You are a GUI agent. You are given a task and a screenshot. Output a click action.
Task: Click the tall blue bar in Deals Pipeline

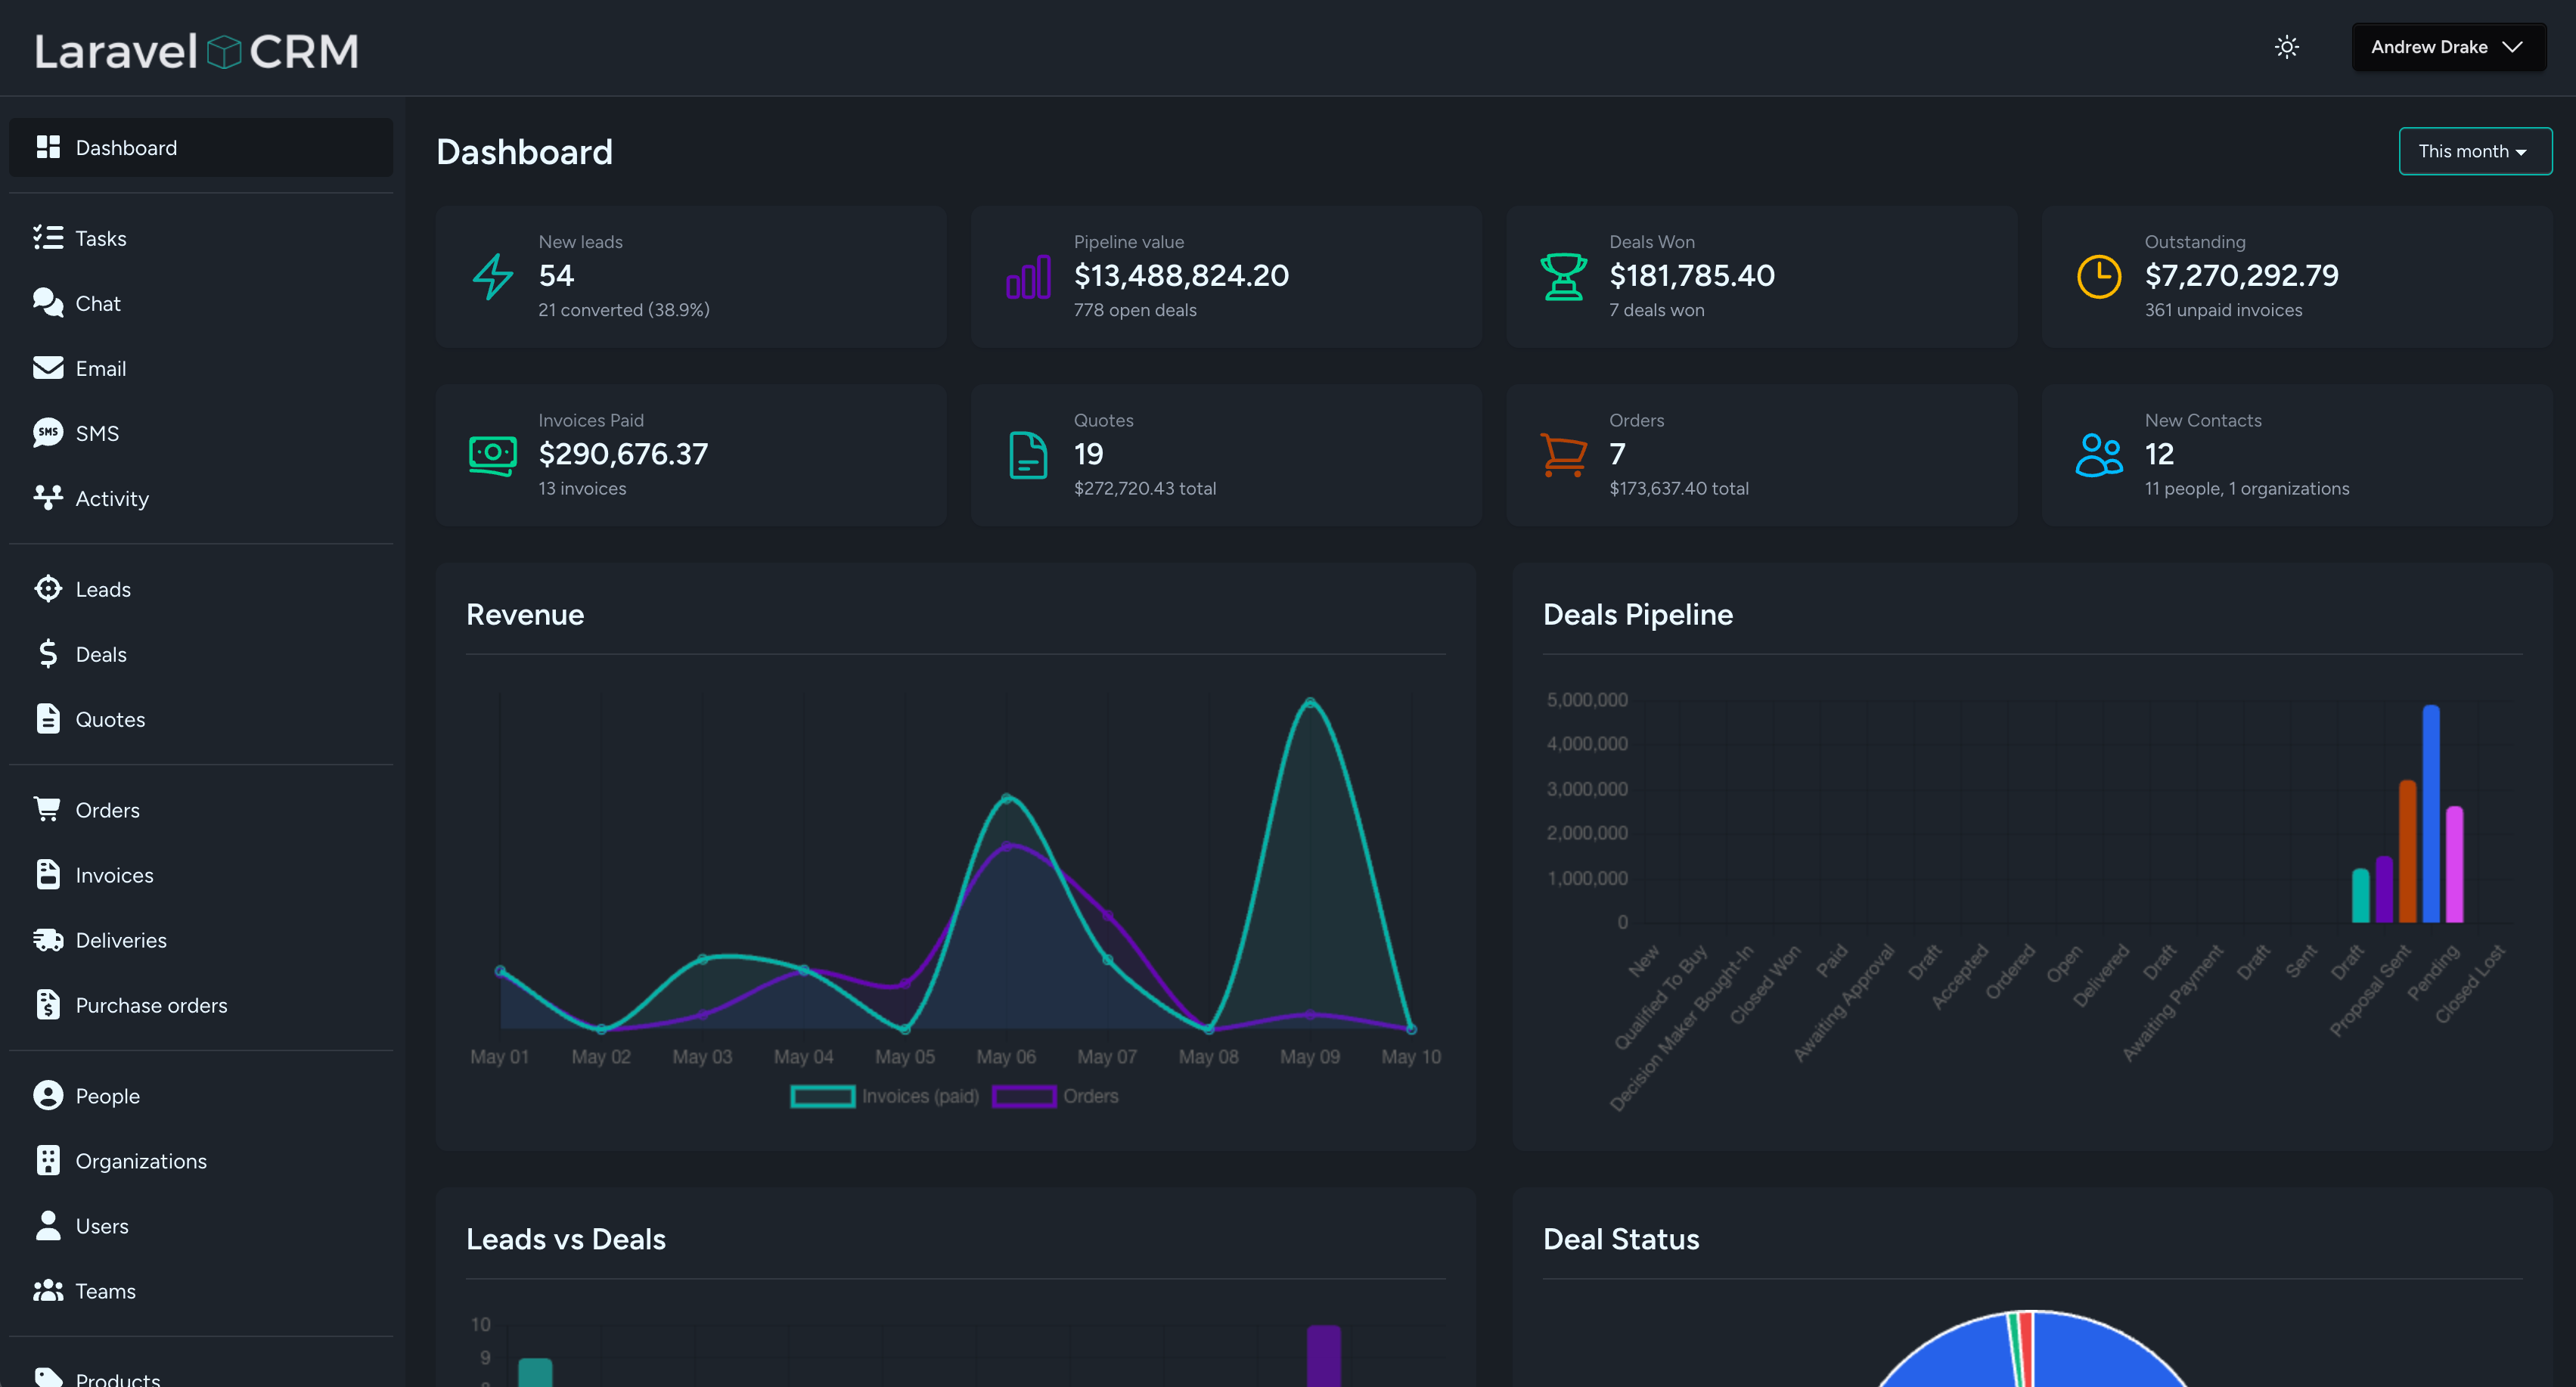click(x=2431, y=813)
